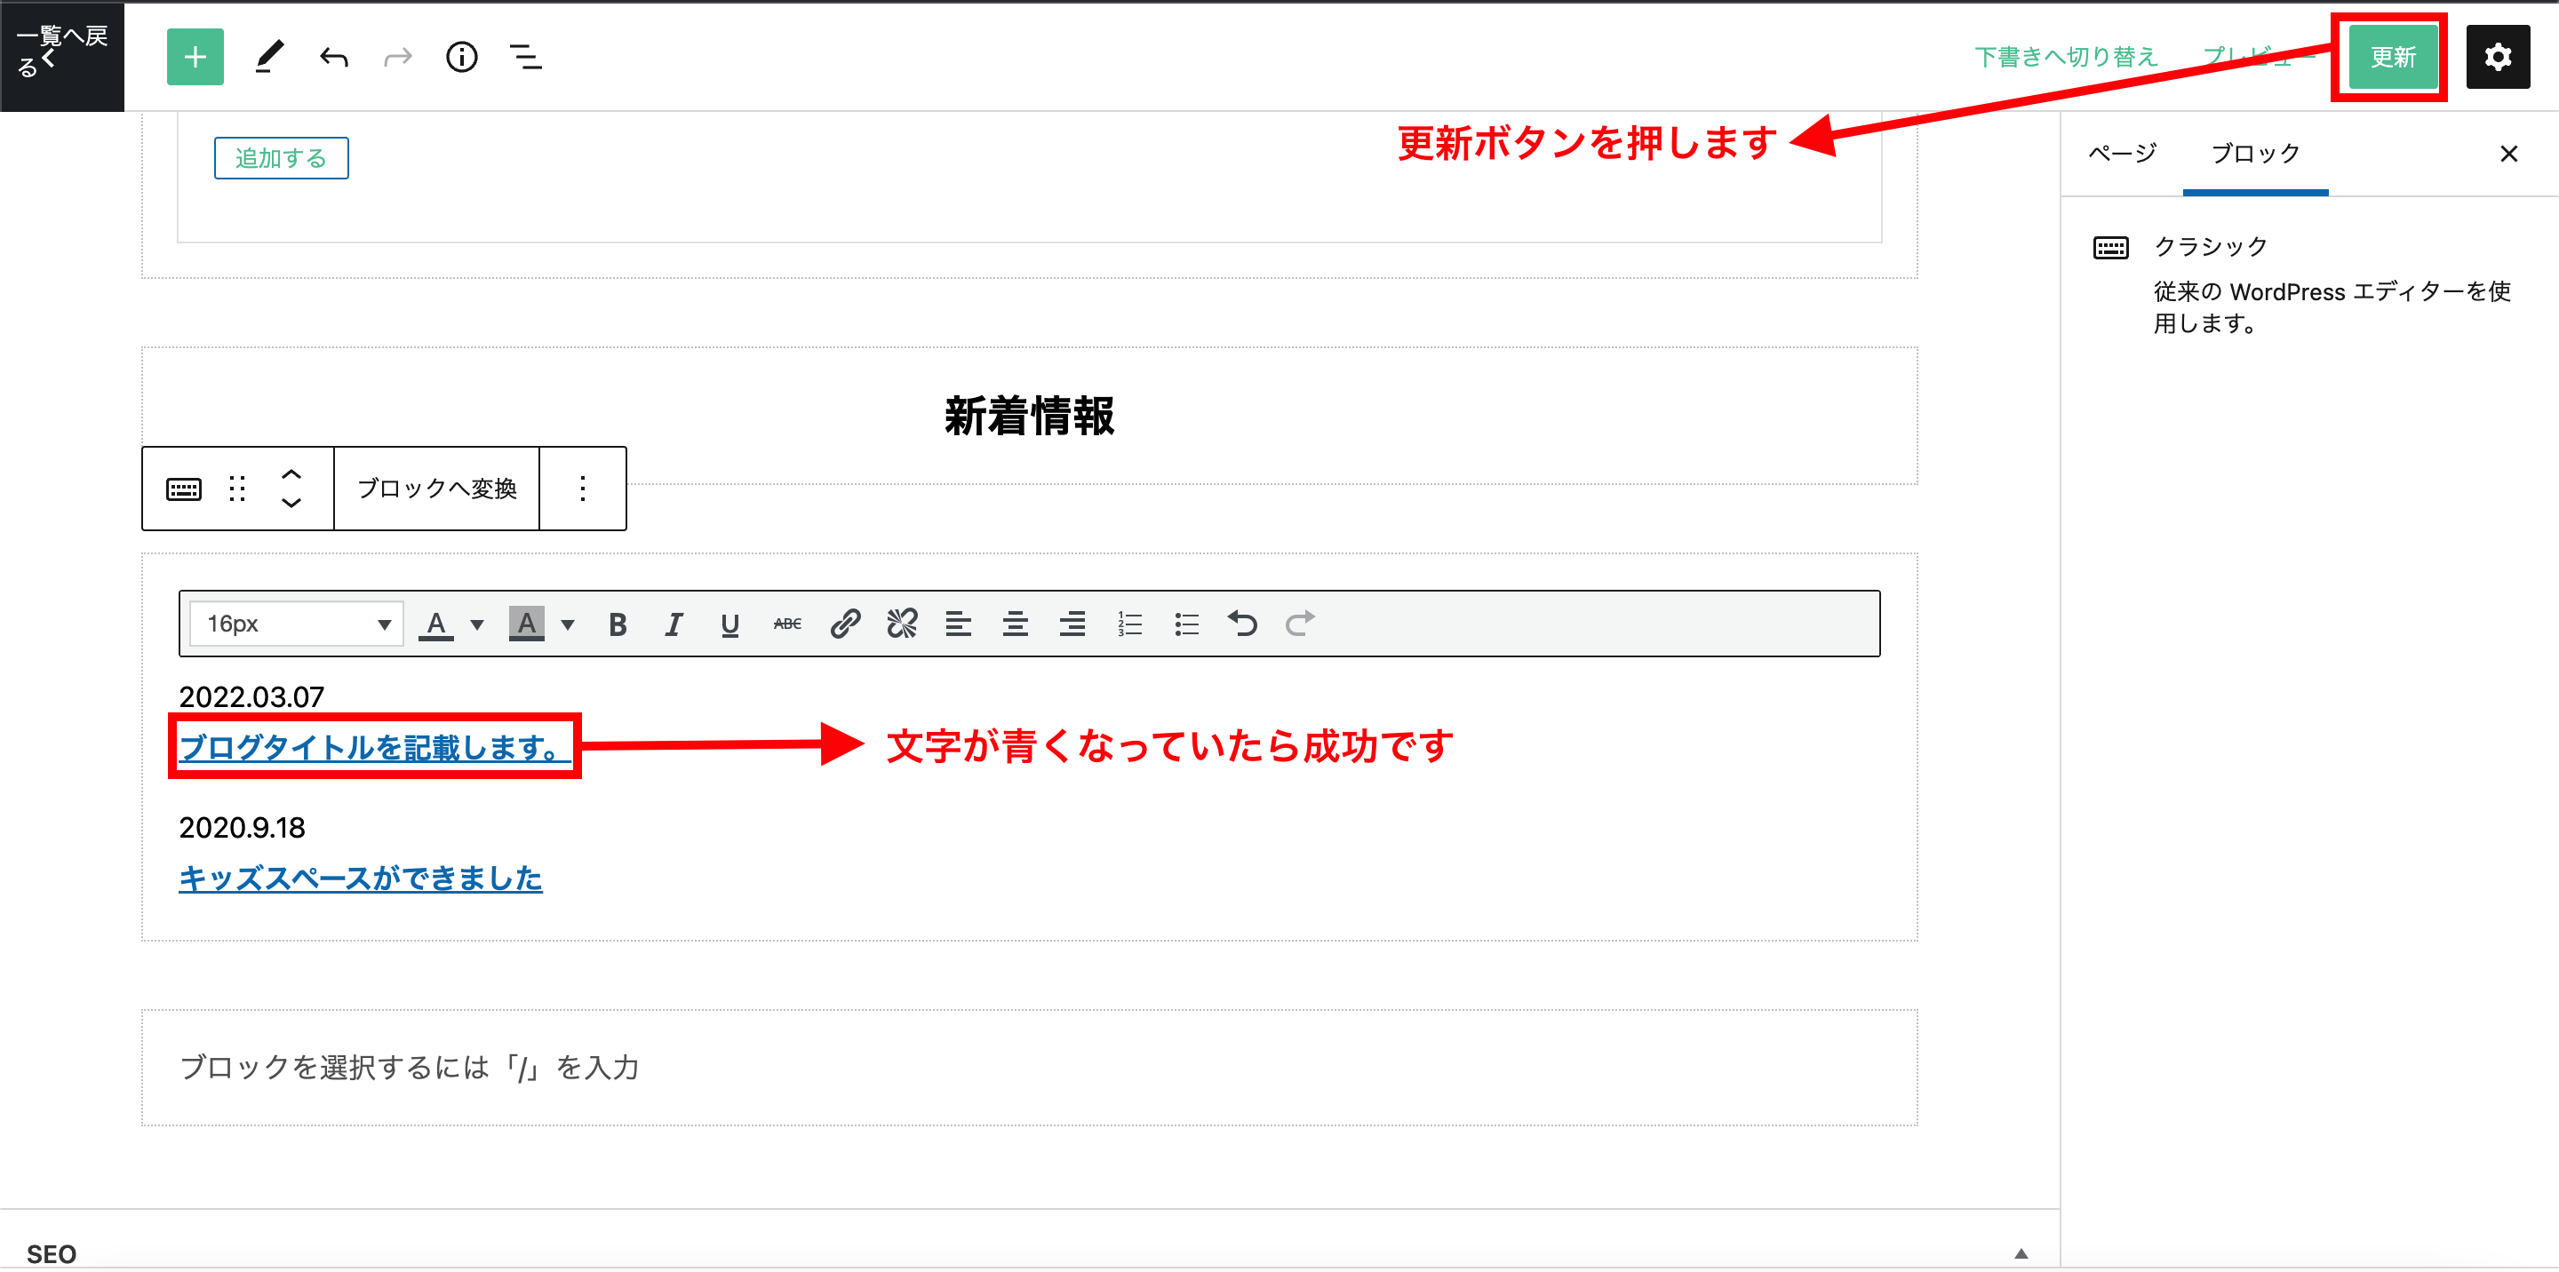Open the text color dropdown arrow

click(x=477, y=624)
